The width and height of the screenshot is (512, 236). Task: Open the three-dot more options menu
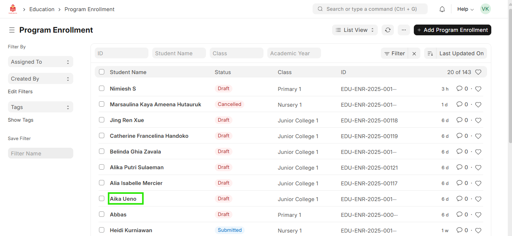(404, 30)
